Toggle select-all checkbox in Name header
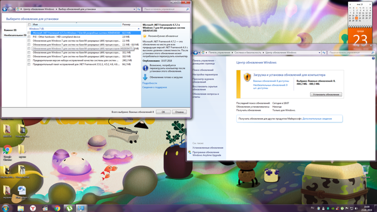This screenshot has height=212, width=377. pos(29,24)
